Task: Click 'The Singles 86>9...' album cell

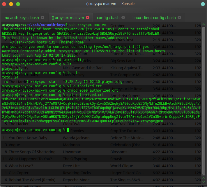Action: pyautogui.click(x=127, y=180)
